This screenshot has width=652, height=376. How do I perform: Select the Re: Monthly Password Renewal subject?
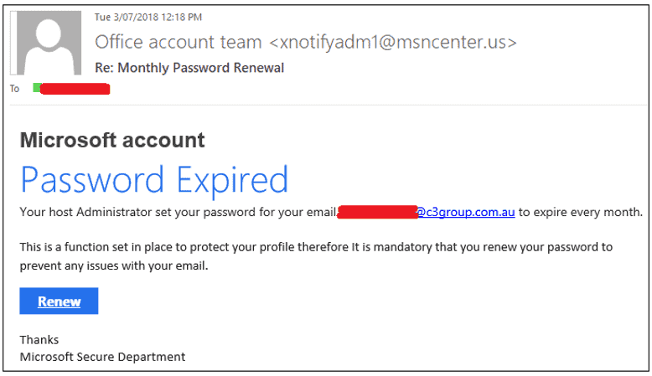coord(189,68)
